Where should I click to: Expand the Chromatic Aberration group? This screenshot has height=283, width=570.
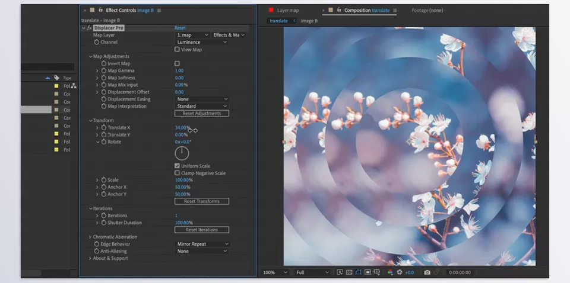click(x=90, y=237)
